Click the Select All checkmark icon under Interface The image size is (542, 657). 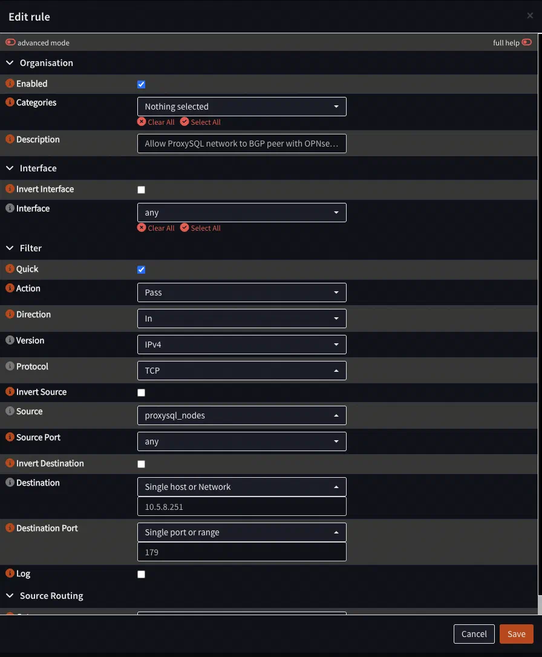click(184, 228)
